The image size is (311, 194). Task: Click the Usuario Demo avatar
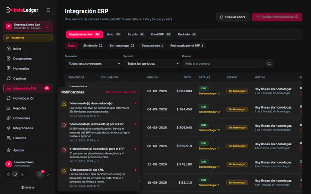(x=9, y=164)
